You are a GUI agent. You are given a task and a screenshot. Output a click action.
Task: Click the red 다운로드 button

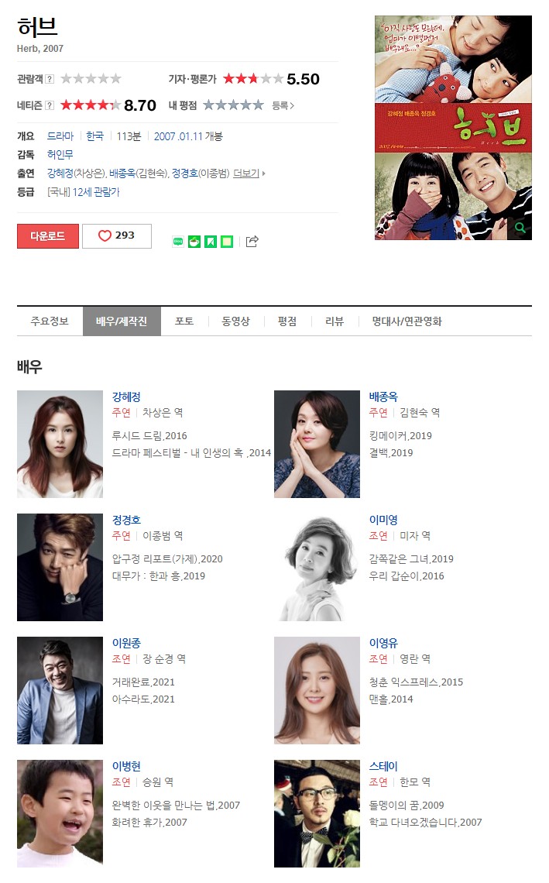point(48,236)
